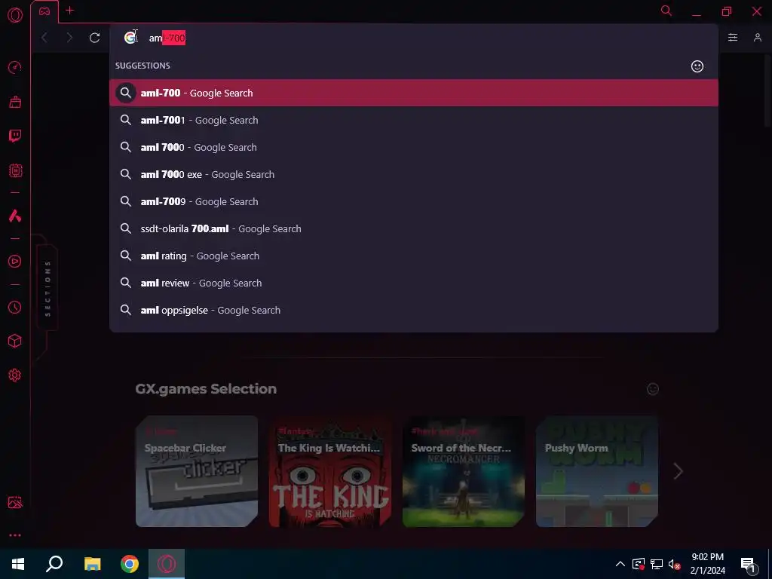The image size is (772, 579).
Task: Open the picture icon near sidebar bottom
Action: 15,502
